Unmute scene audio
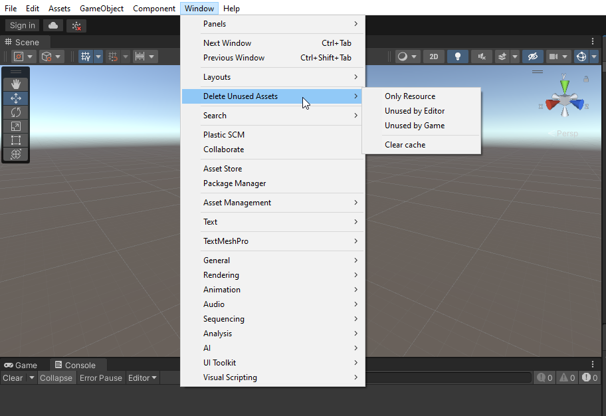Image resolution: width=606 pixels, height=416 pixels. 481,56
